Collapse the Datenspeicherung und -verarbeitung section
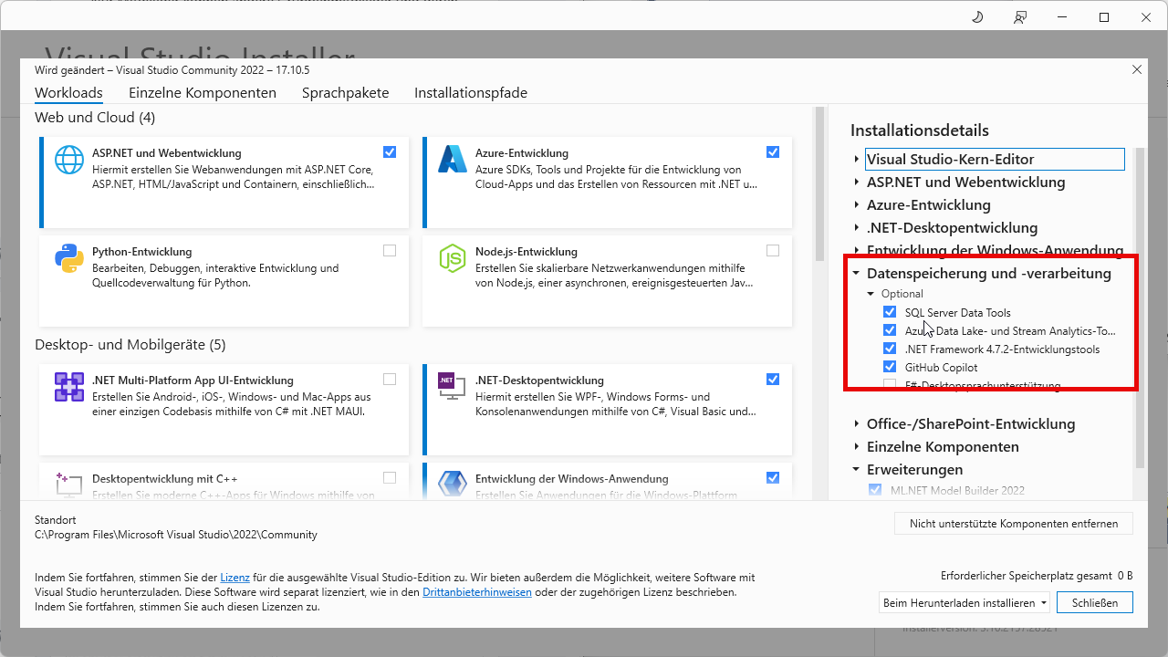 tap(856, 273)
